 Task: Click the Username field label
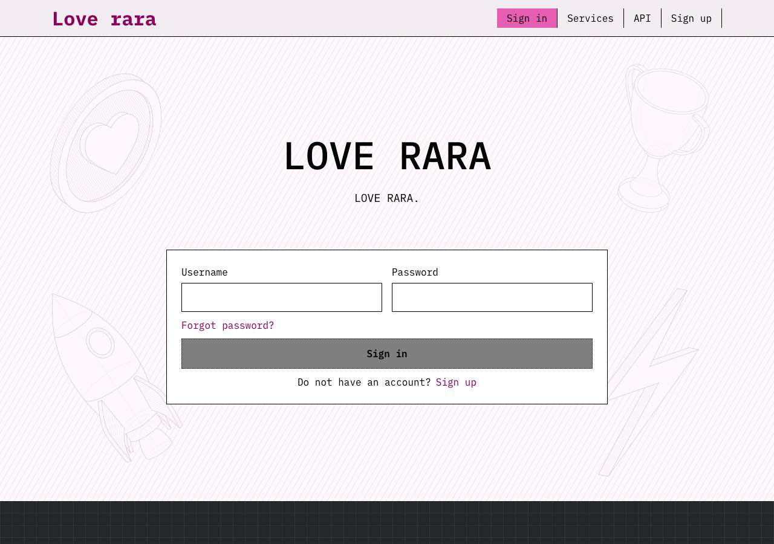tap(204, 272)
